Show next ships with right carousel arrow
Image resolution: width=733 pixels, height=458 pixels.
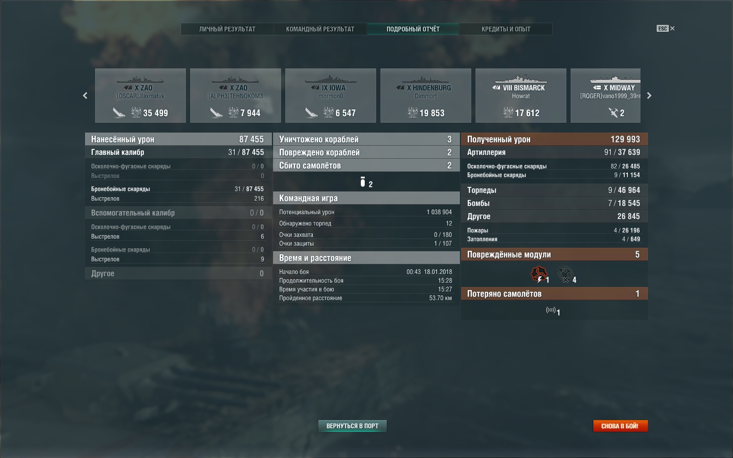tap(649, 96)
